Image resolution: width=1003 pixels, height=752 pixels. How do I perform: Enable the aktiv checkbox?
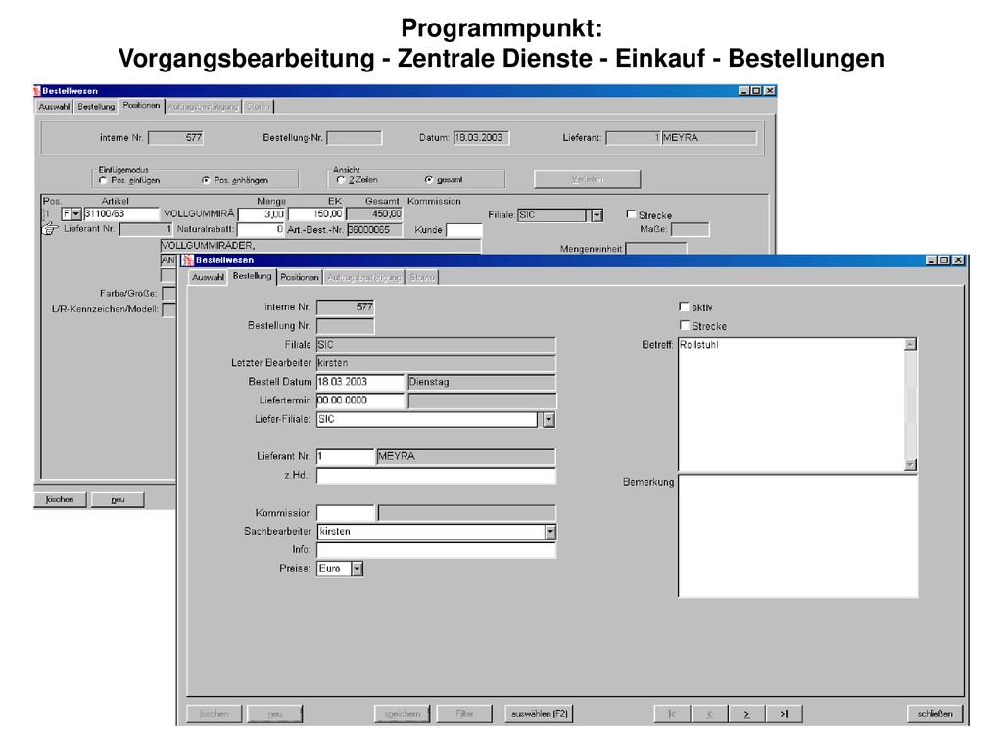click(x=684, y=306)
